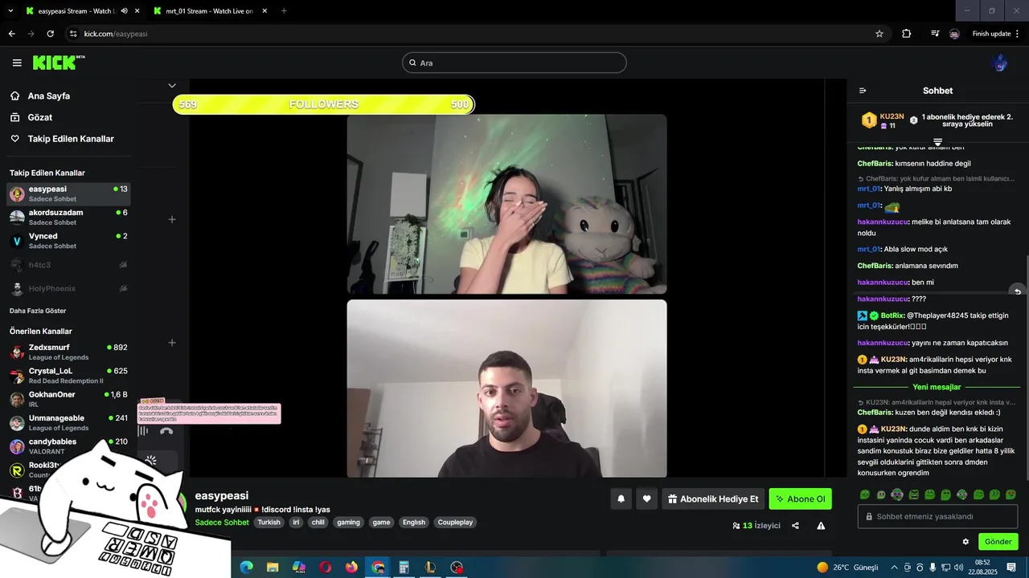
Task: Pick the first green emote in the emote row
Action: pos(865,495)
